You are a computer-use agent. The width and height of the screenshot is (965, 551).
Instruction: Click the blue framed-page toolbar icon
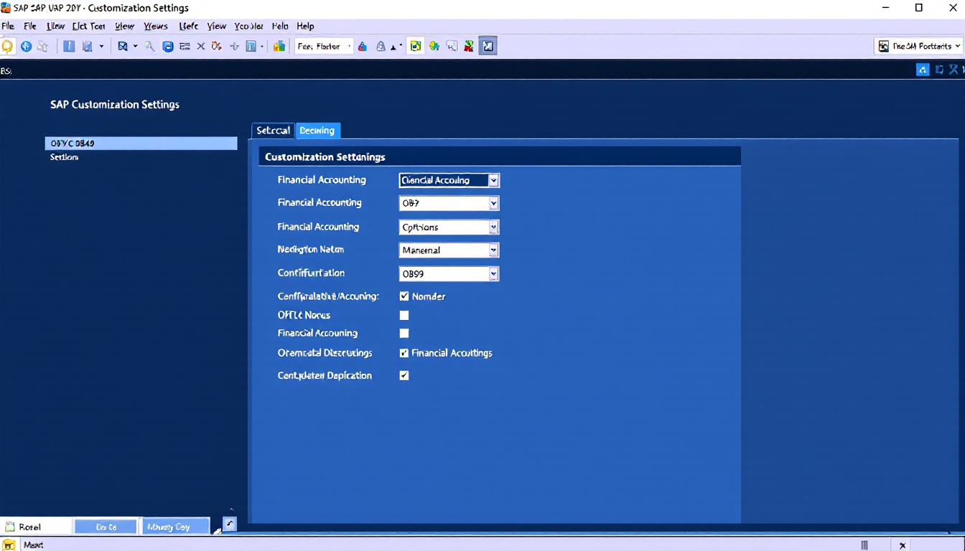[x=251, y=47]
